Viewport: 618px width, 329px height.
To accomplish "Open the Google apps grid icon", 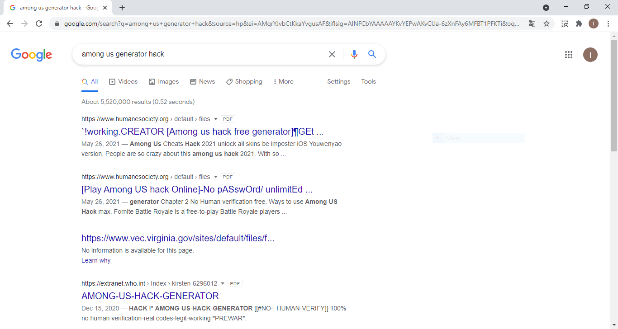I will pos(569,55).
